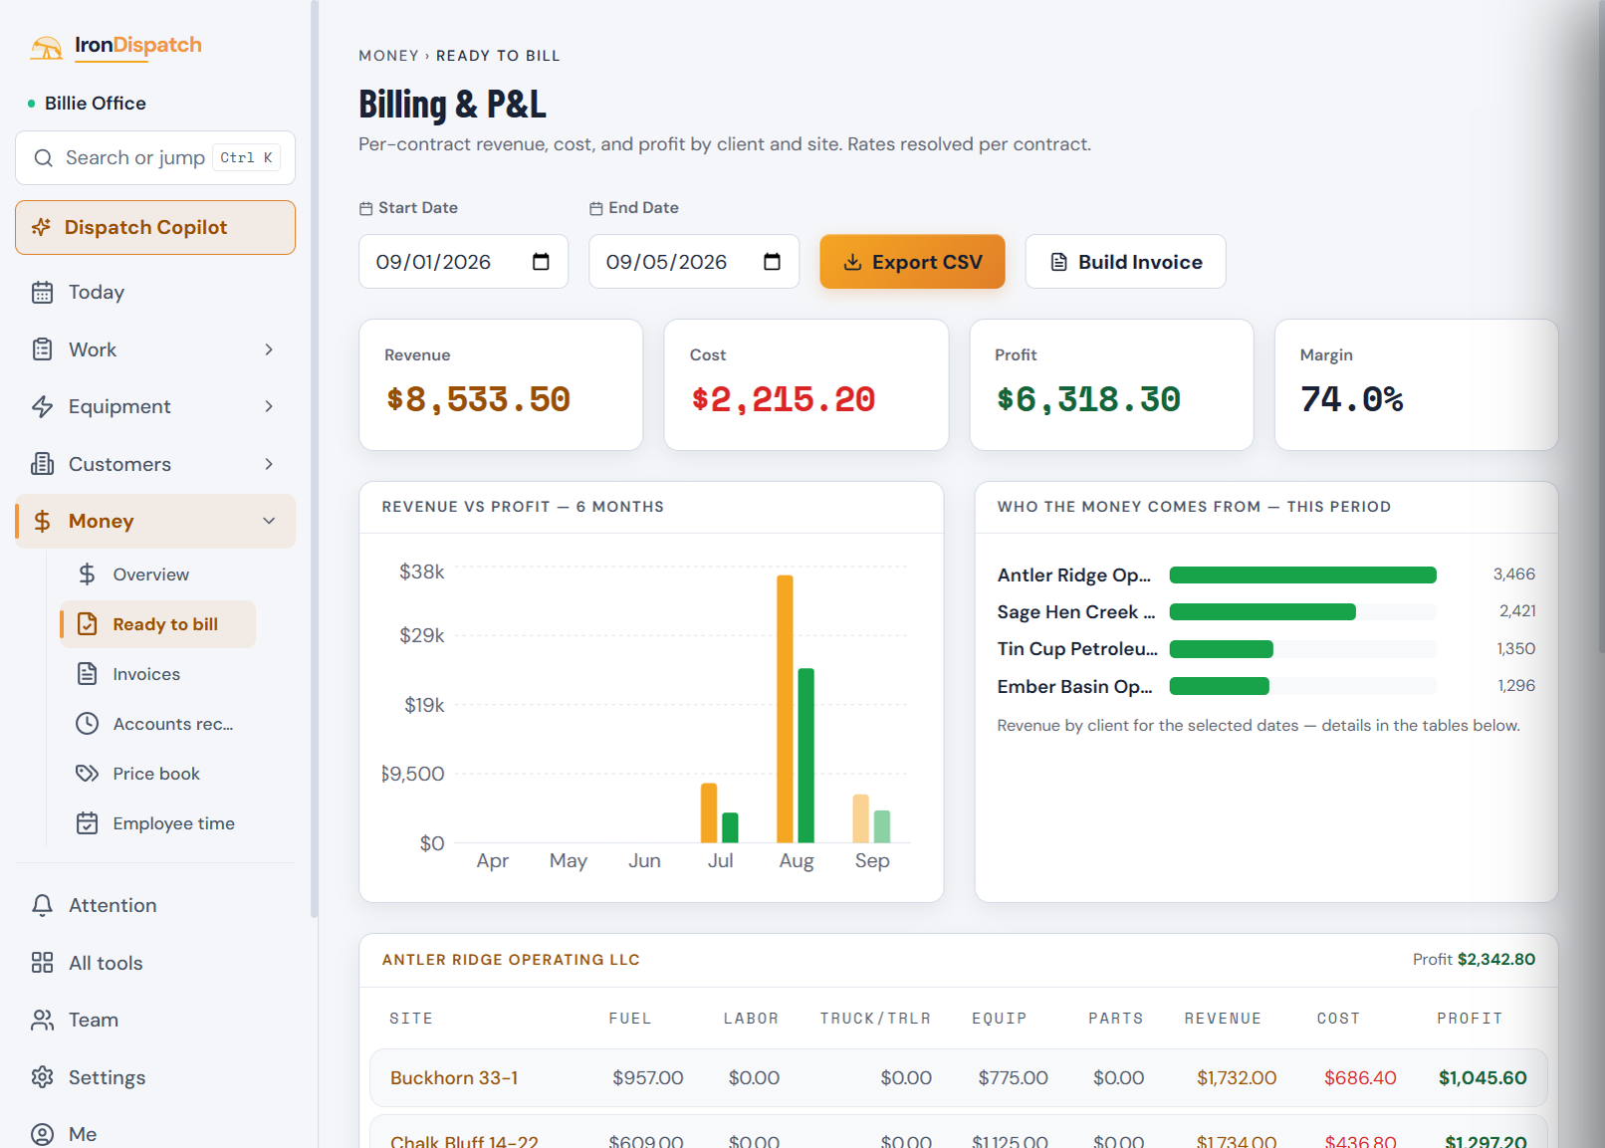The width and height of the screenshot is (1605, 1148).
Task: Go to the Invoices page
Action: 158,674
